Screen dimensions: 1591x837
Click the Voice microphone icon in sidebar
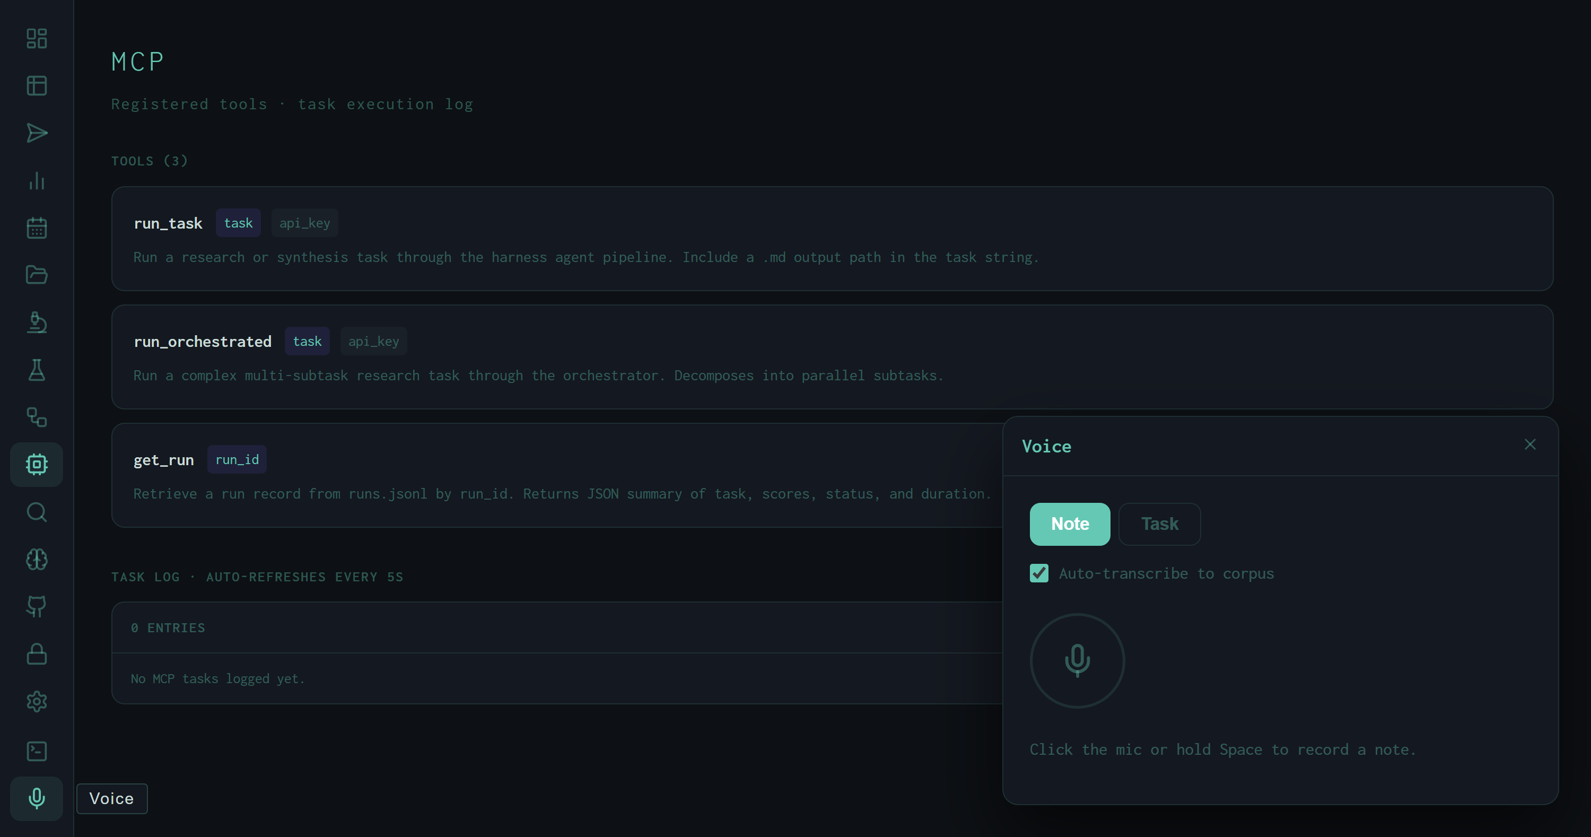(x=37, y=798)
